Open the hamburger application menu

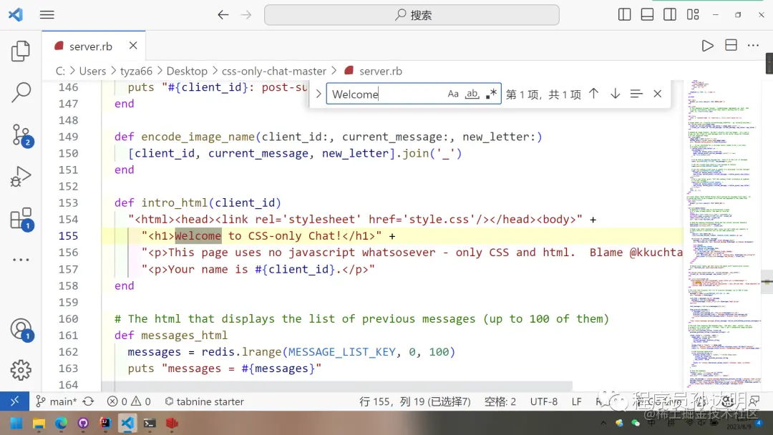tap(47, 15)
